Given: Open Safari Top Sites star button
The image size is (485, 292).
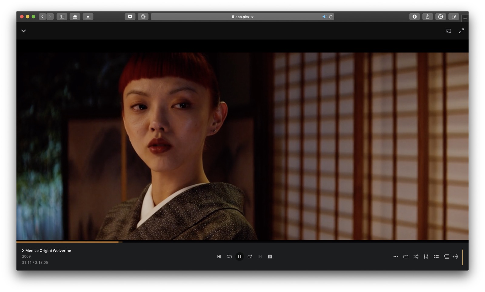Looking at the screenshot, I should (x=88, y=17).
